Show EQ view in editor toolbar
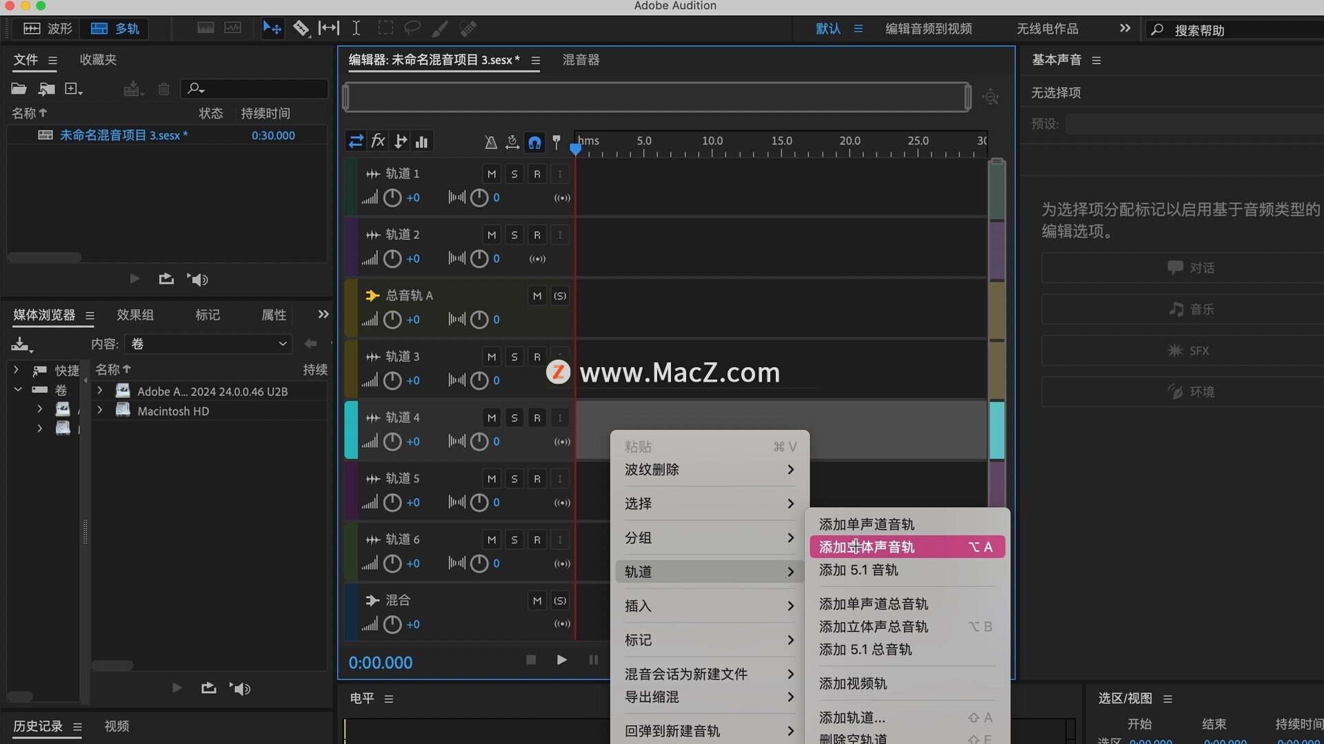Viewport: 1324px width, 744px height. (422, 142)
